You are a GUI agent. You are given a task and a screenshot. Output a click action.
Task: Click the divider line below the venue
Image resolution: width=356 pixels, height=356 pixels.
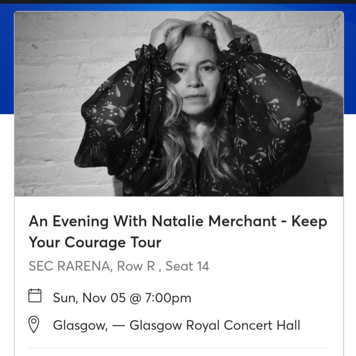pyautogui.click(x=179, y=347)
